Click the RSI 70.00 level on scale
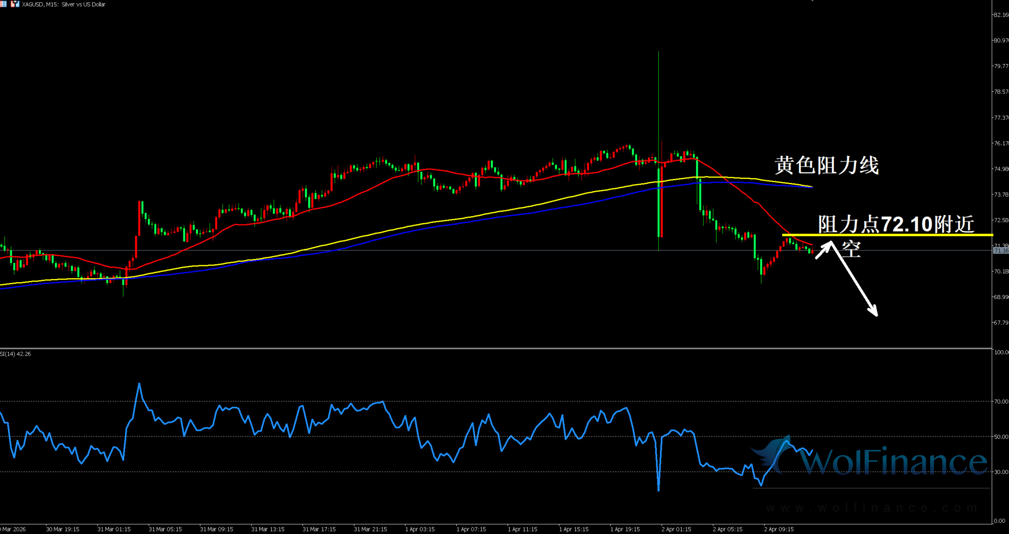The width and height of the screenshot is (1009, 534). coord(1001,401)
